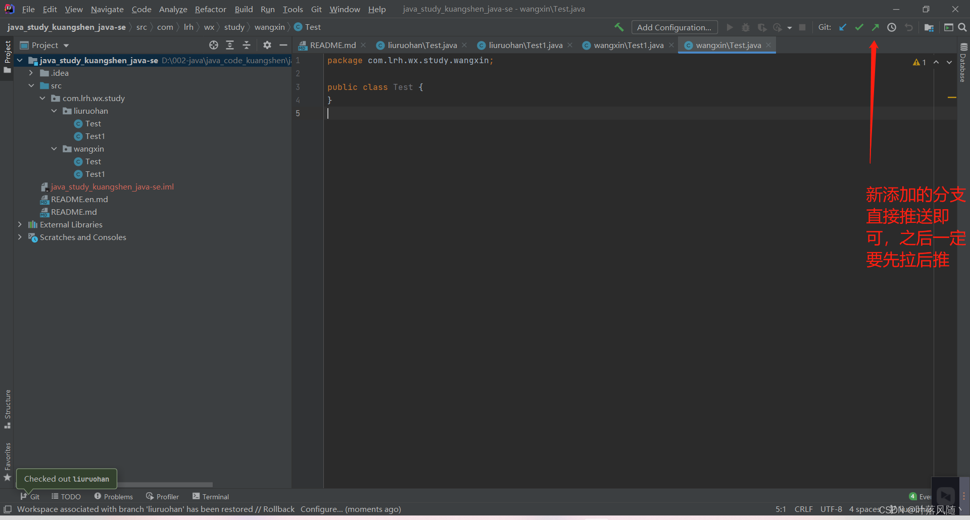Click the UTF-8 encoding status

pos(831,509)
